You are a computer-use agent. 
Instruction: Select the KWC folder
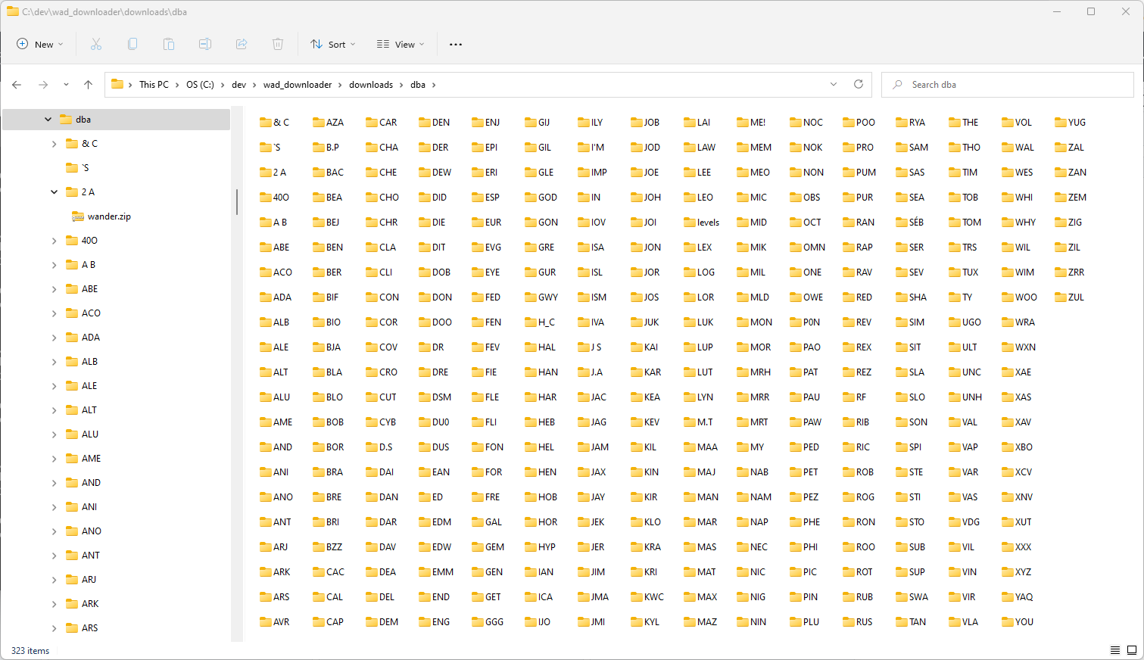pyautogui.click(x=647, y=597)
